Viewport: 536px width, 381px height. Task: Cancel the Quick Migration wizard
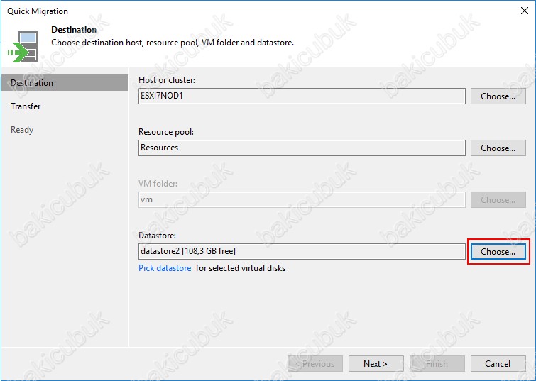coord(498,364)
